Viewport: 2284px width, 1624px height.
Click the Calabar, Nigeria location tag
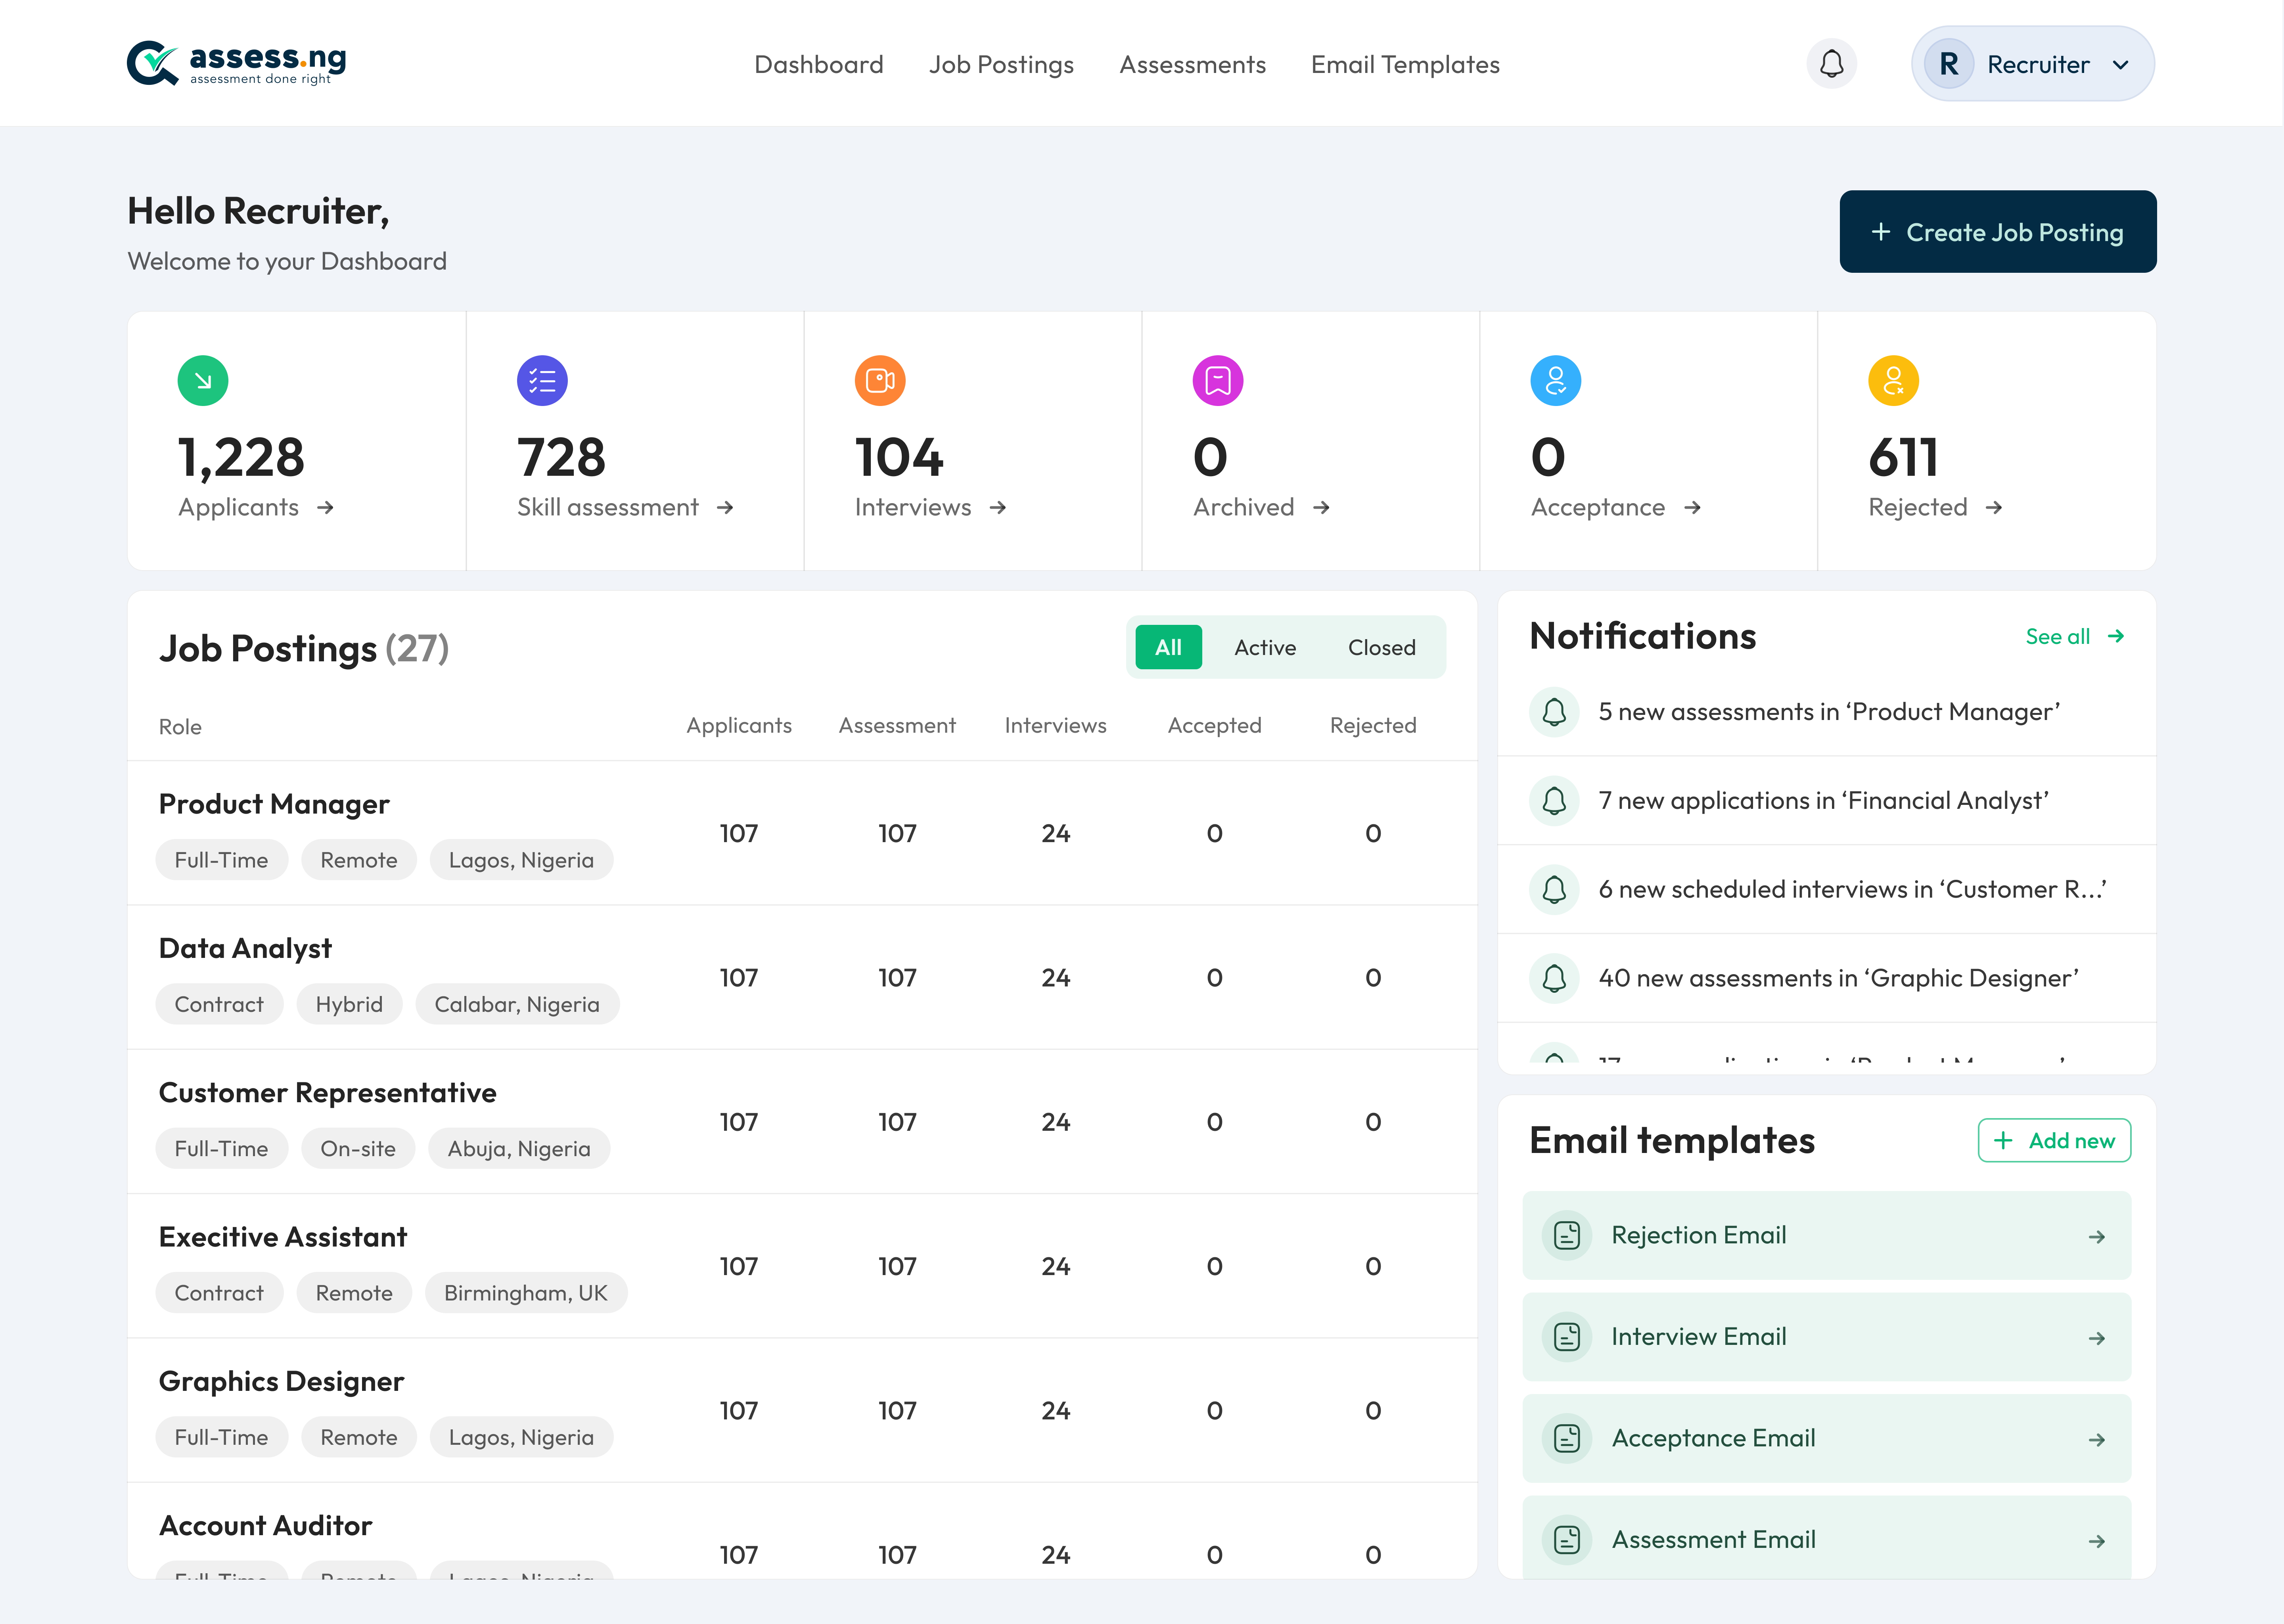click(517, 1004)
